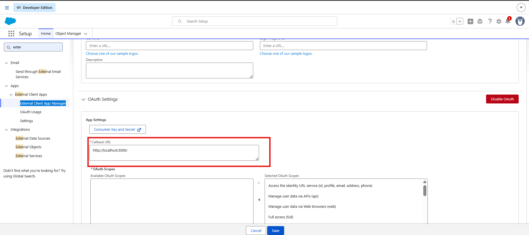
Task: Switch to the Home tab
Action: pos(46,34)
